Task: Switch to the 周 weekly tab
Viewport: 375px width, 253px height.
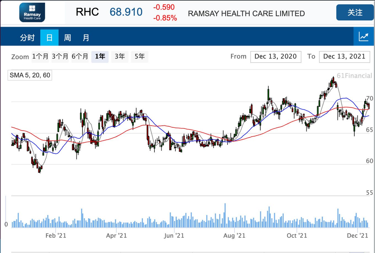Action: [68, 37]
